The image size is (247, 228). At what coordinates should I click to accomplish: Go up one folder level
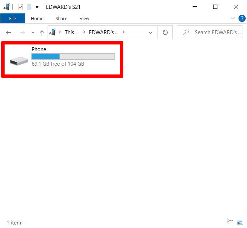point(42,33)
